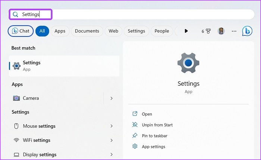Select the All filter tab
The width and height of the screenshot is (261, 160).
[x=42, y=31]
